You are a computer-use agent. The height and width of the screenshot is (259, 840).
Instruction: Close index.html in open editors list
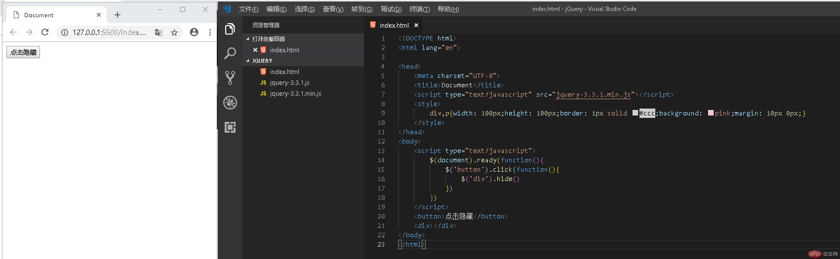[x=255, y=50]
